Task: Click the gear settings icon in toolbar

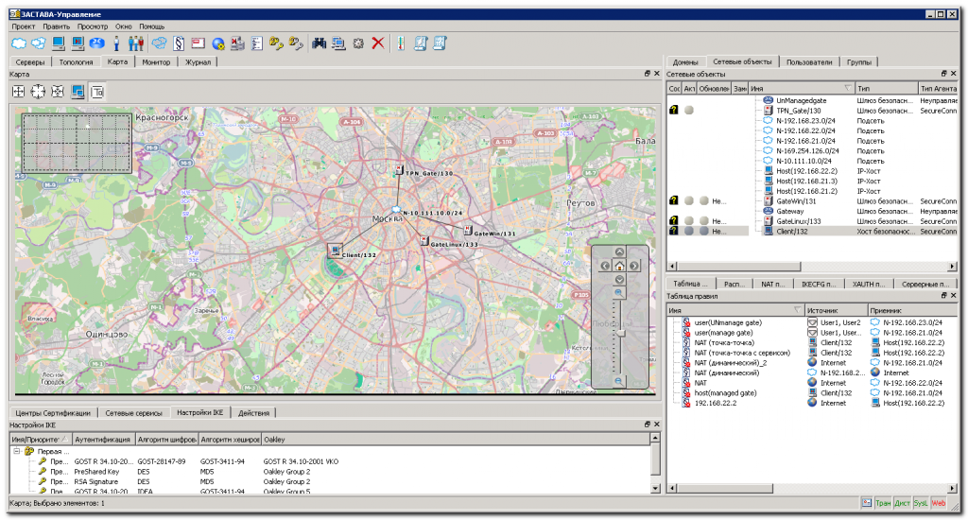Action: (358, 43)
